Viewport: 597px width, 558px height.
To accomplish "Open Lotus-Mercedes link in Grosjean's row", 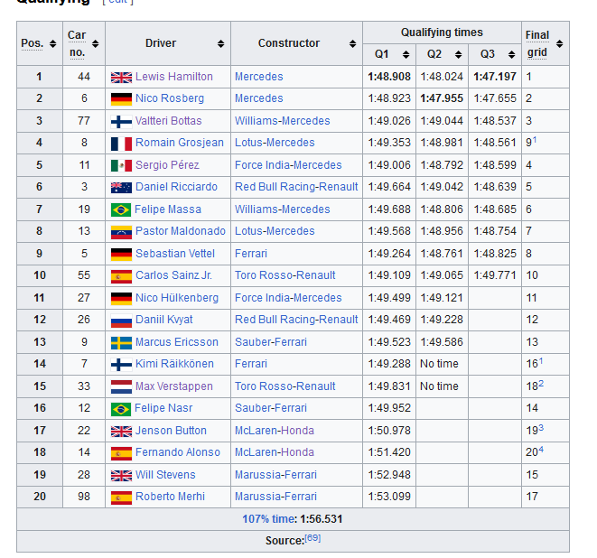I will pos(275,143).
